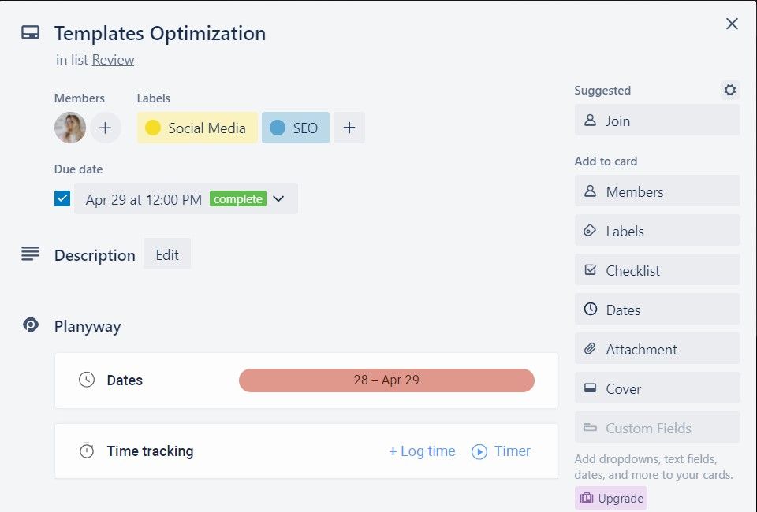The width and height of the screenshot is (757, 512).
Task: Open Checklist from the Add to card menu
Action: point(657,270)
